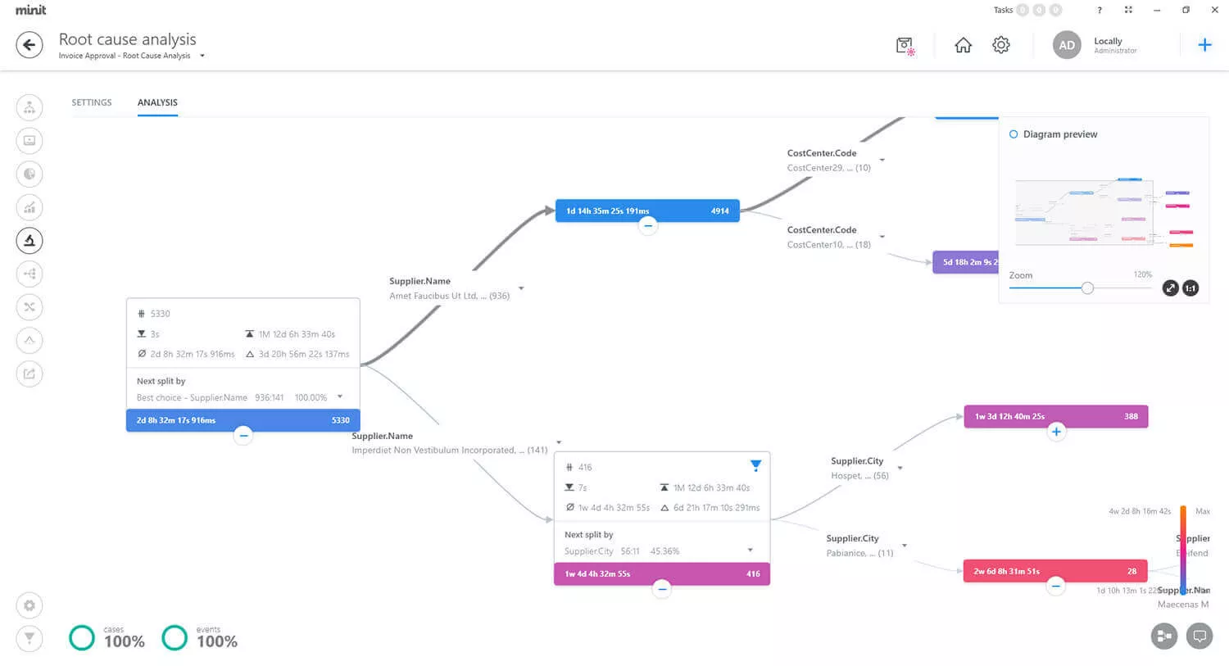Click the blue plus add button
Image resolution: width=1229 pixels, height=666 pixels.
[x=1204, y=45]
